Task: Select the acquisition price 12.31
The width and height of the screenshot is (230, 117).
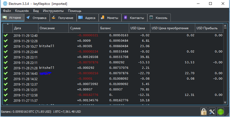Action: coord(189,95)
